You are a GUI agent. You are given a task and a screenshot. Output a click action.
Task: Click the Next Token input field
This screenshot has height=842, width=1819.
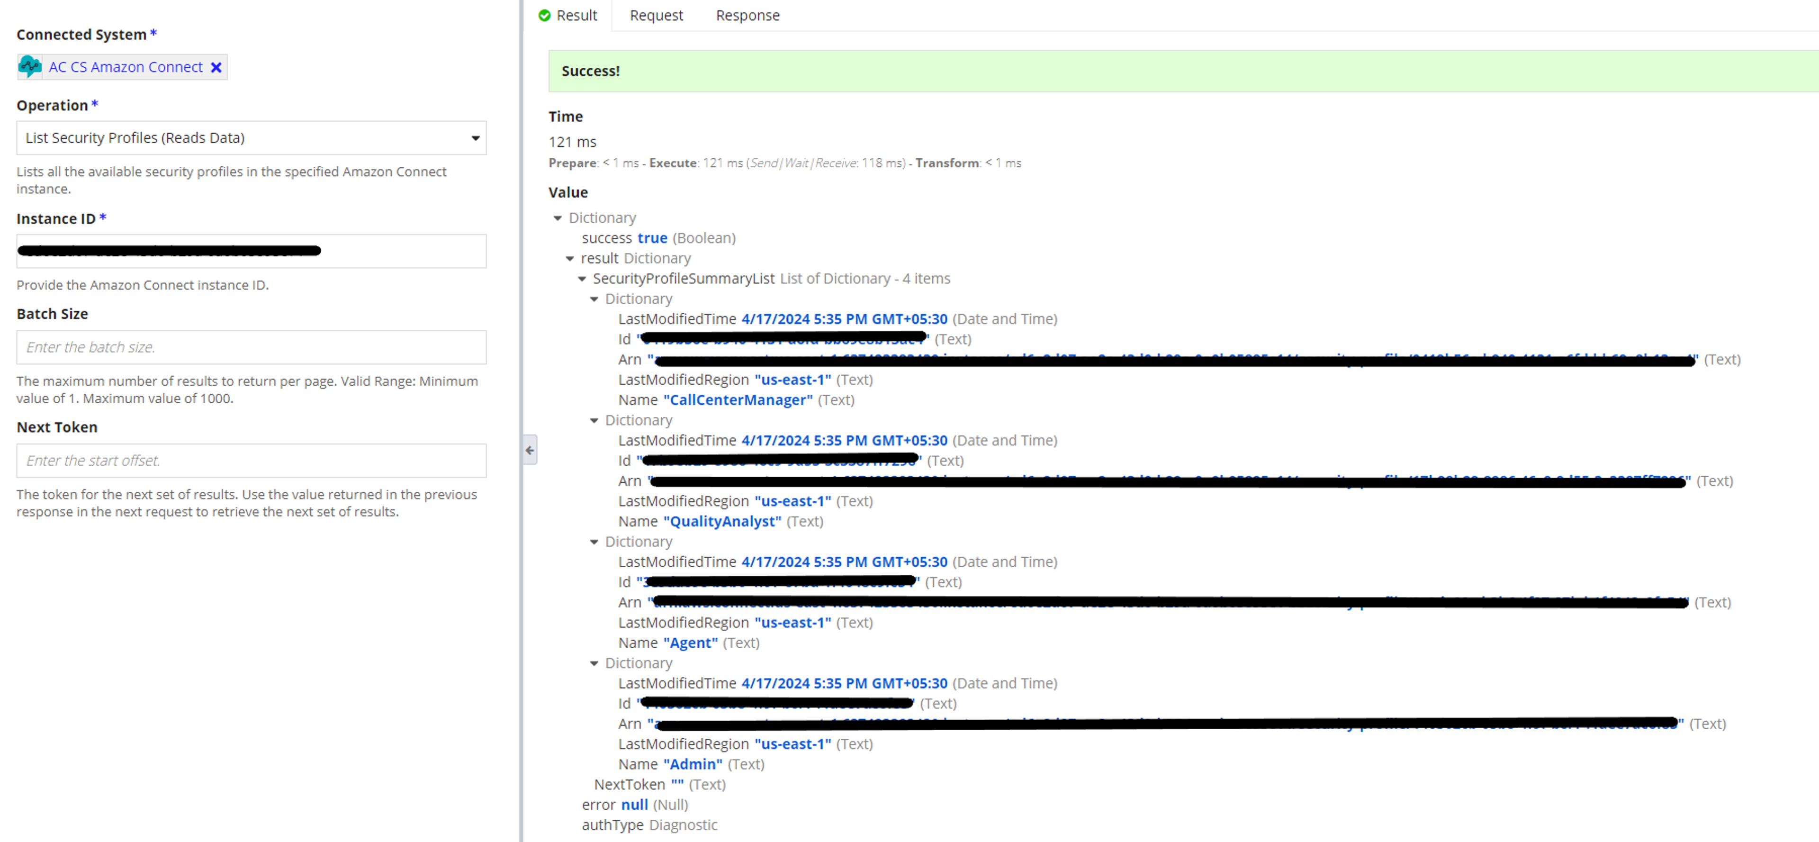point(252,461)
